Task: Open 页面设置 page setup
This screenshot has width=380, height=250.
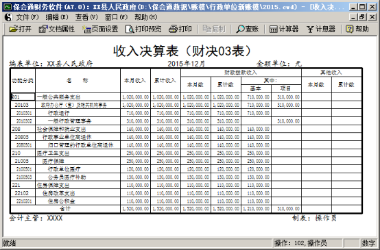Action: point(100,29)
